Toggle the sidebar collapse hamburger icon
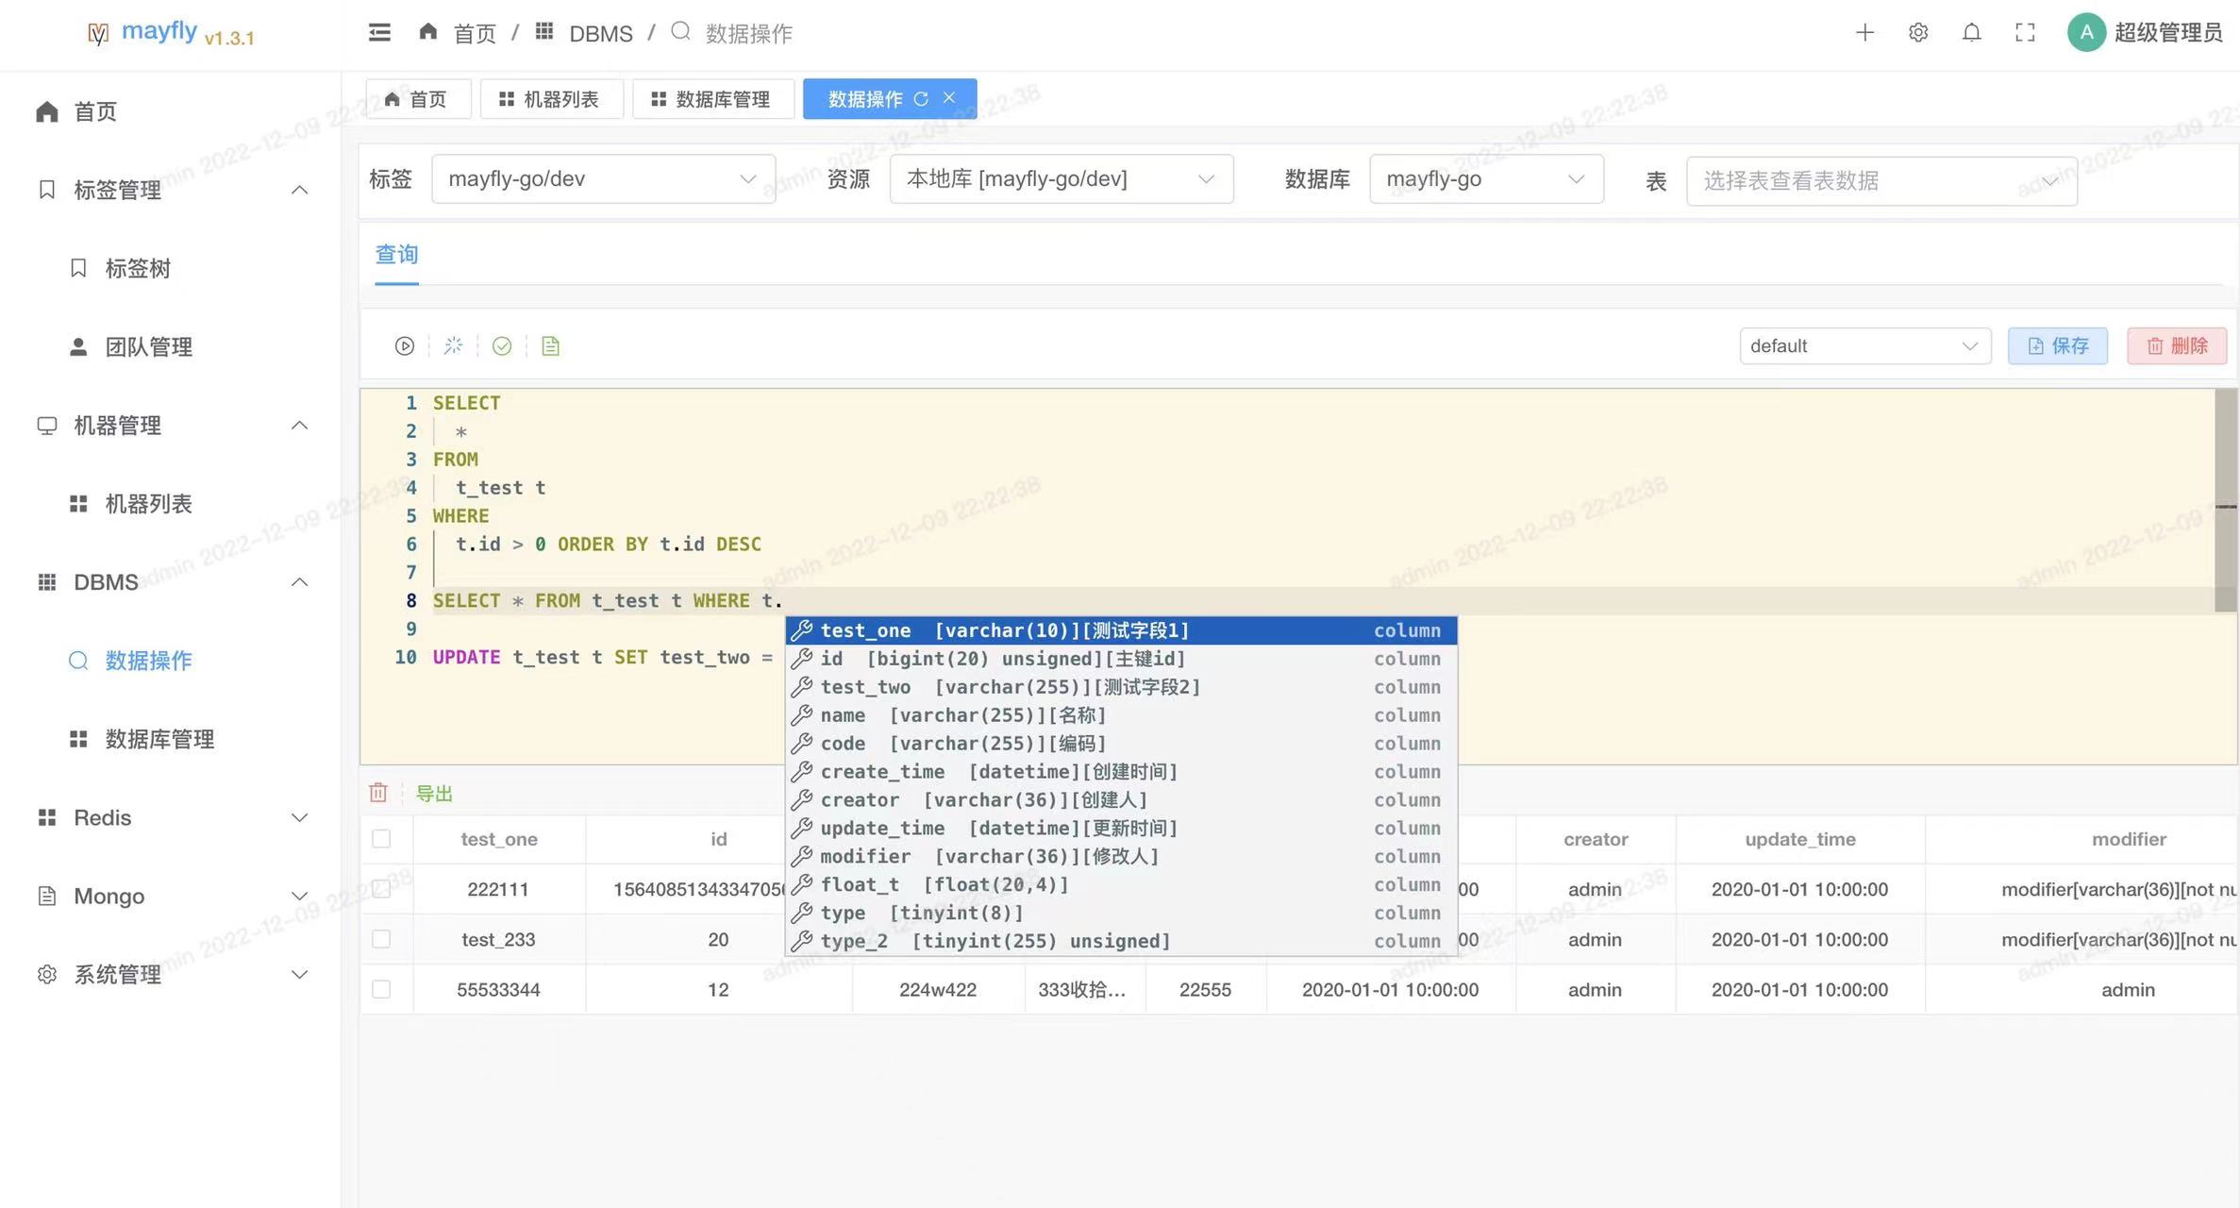This screenshot has width=2240, height=1208. click(x=379, y=33)
